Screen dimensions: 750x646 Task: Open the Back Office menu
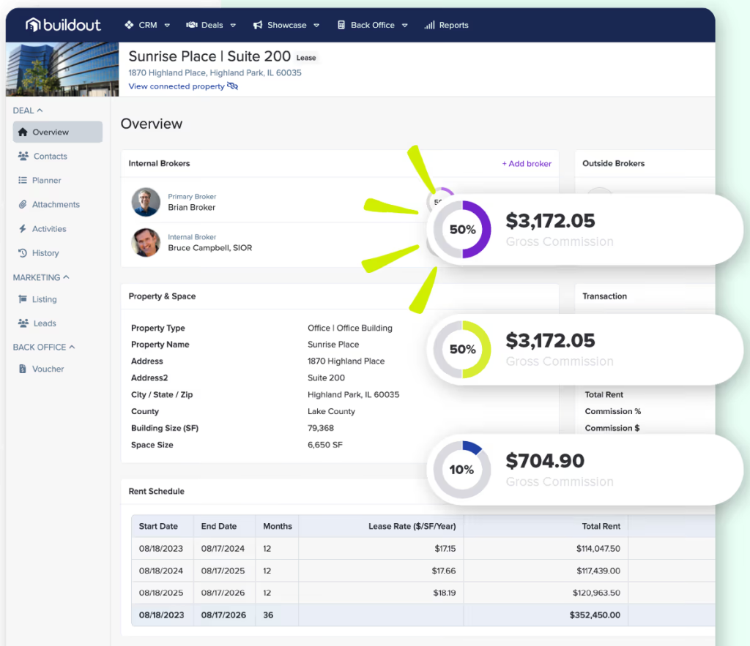[x=372, y=25]
